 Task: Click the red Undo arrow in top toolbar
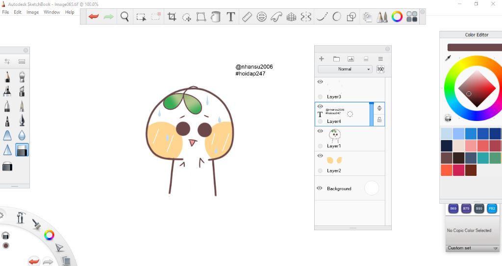(x=94, y=17)
